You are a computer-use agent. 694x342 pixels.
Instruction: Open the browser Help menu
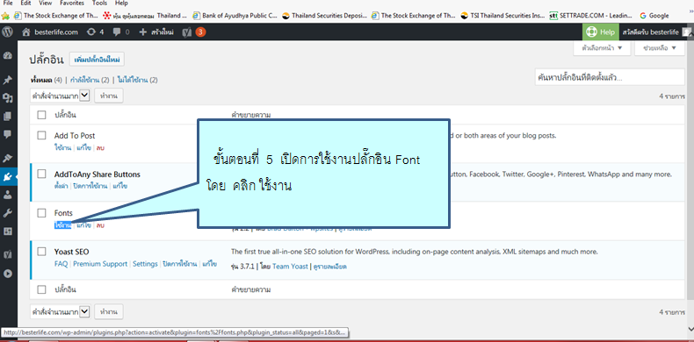(121, 4)
